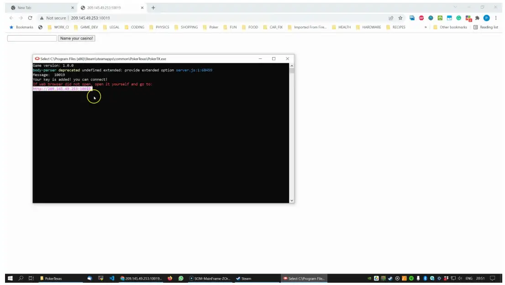Go back using the browser back arrow
Screen dimensions: 505x285
click(x=11, y=18)
